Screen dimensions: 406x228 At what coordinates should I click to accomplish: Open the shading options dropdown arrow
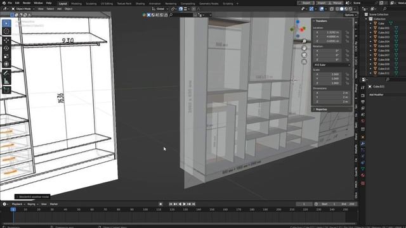tap(355, 9)
